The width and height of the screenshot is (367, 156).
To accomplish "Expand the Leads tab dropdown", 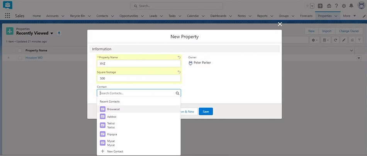I will pyautogui.click(x=161, y=16).
